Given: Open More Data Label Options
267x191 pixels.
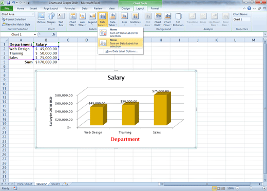Looking at the screenshot, I should point(121,51).
